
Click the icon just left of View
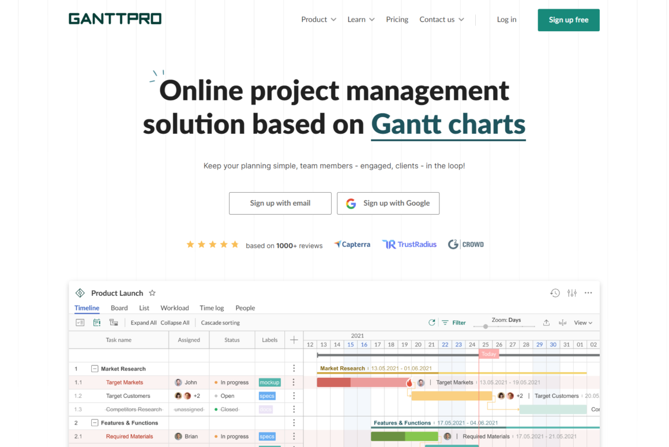563,323
